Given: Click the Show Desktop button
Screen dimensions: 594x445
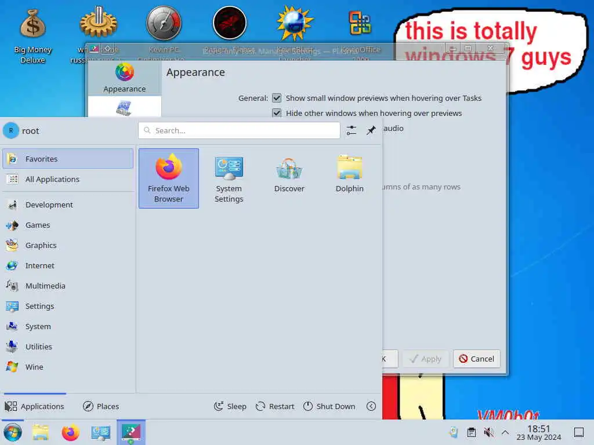Looking at the screenshot, I should point(579,432).
